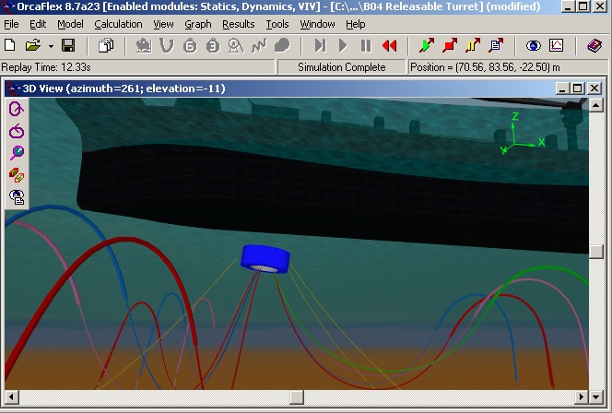Click the horizontal scrollbar thumb

tap(297, 397)
